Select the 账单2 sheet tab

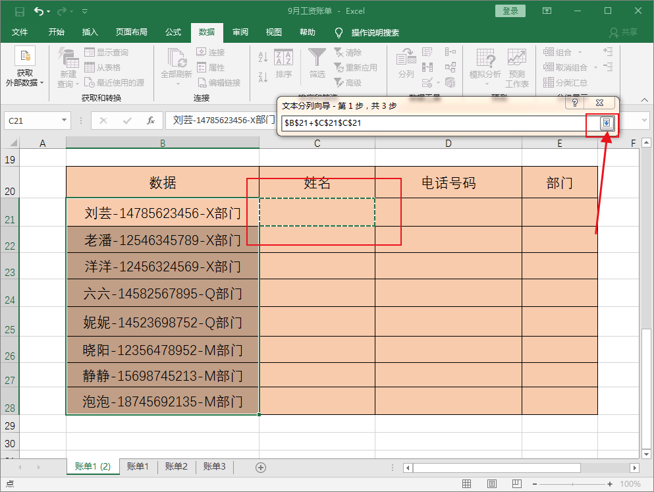coord(176,466)
